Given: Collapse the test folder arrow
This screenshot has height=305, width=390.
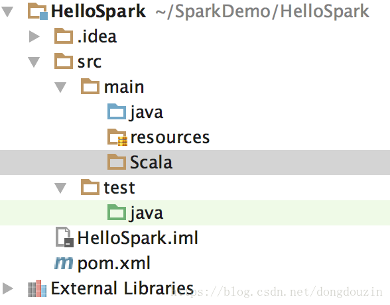Looking at the screenshot, I should [x=60, y=188].
